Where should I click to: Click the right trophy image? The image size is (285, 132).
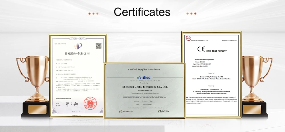255,87
